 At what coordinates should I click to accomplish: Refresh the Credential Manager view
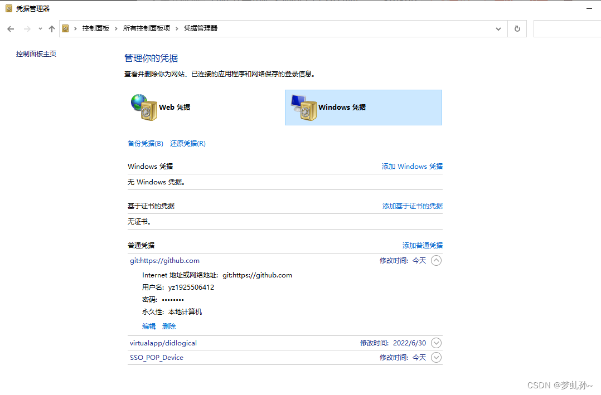(517, 29)
